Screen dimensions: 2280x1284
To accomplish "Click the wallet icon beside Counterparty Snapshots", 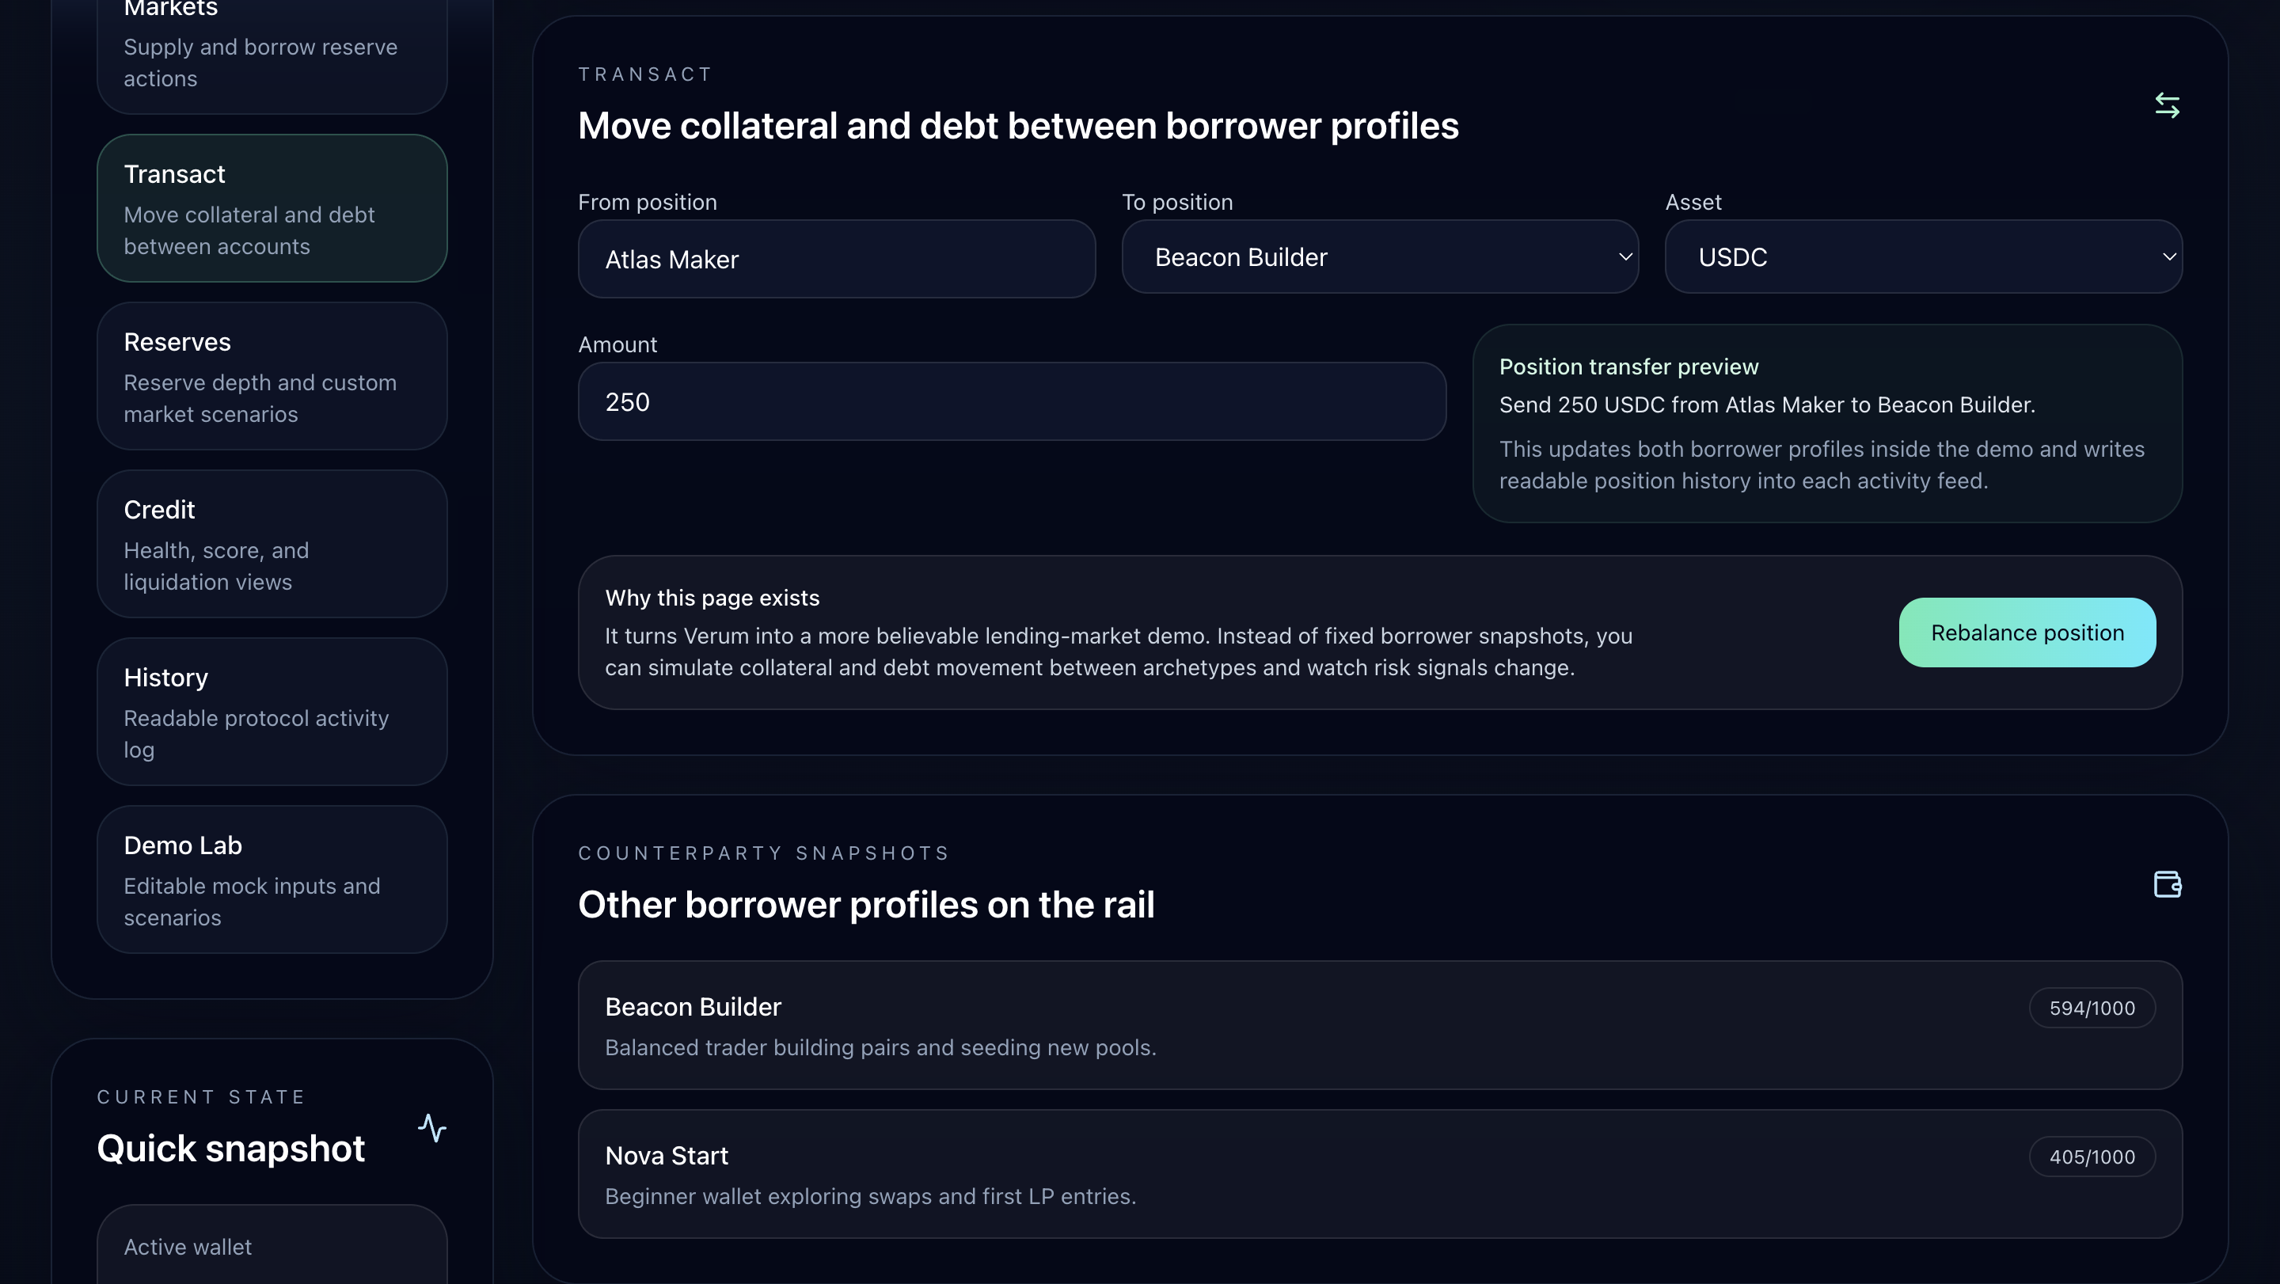I will [x=2167, y=884].
